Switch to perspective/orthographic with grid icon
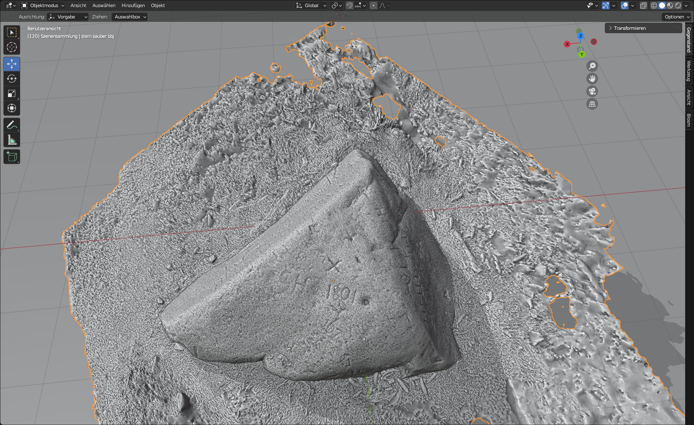Viewport: 694px width, 425px height. (592, 104)
